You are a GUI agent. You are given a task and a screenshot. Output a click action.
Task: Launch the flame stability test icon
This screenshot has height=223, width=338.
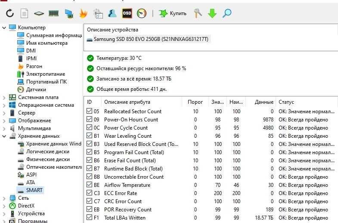click(83, 13)
